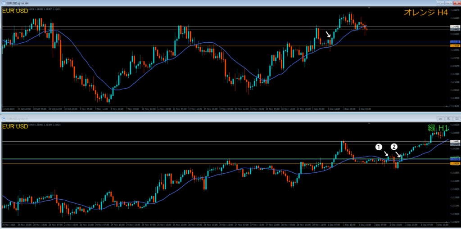The width and height of the screenshot is (461, 229).
Task: Click the 1.16820 price scale label in H1 chart
Action: click(455, 125)
